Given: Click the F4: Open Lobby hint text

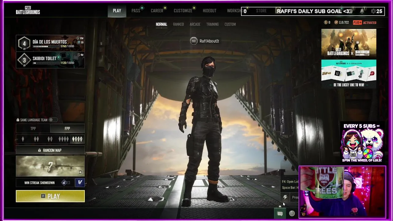Looking at the screenshot, I should 290,182.
